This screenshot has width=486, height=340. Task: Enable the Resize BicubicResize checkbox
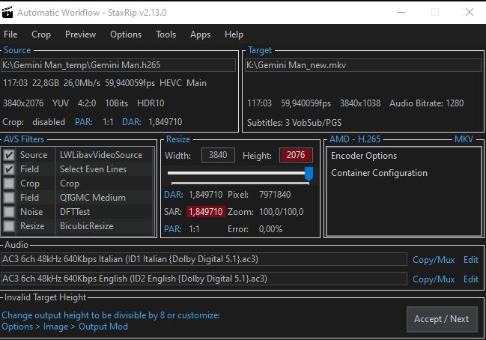(9, 226)
